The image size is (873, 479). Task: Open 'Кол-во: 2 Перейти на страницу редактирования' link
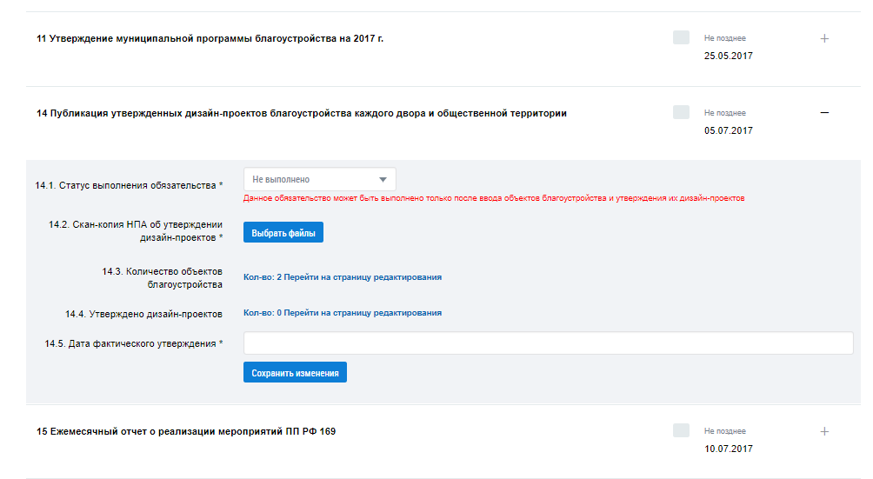point(342,277)
